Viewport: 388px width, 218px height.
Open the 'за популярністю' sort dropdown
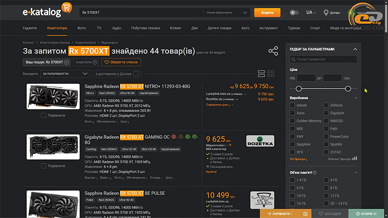(x=59, y=74)
